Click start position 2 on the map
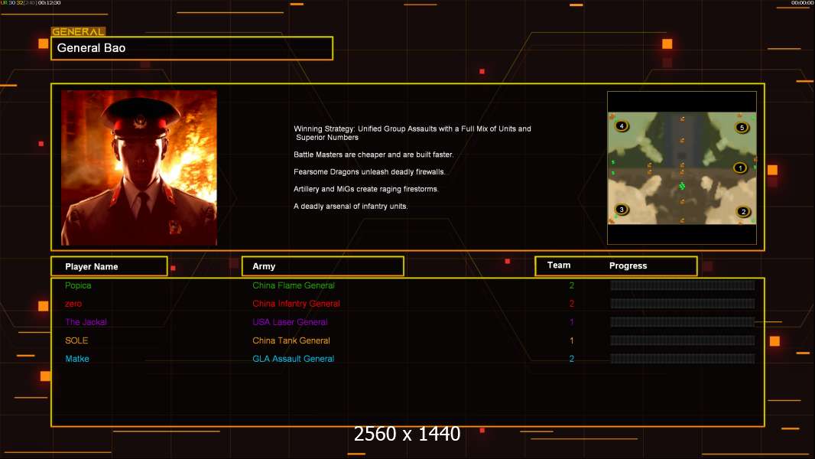The width and height of the screenshot is (815, 459). point(743,212)
